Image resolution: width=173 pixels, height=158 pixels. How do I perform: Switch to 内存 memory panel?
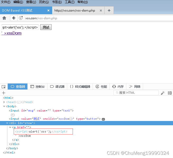(x=118, y=86)
